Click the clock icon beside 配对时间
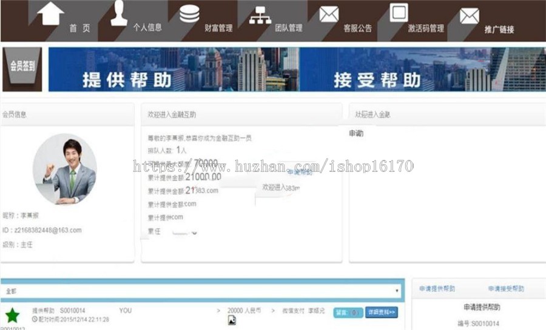546x330 pixels. click(35, 319)
